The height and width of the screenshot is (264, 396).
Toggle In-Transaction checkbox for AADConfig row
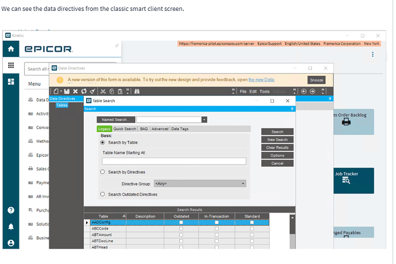pos(216,223)
